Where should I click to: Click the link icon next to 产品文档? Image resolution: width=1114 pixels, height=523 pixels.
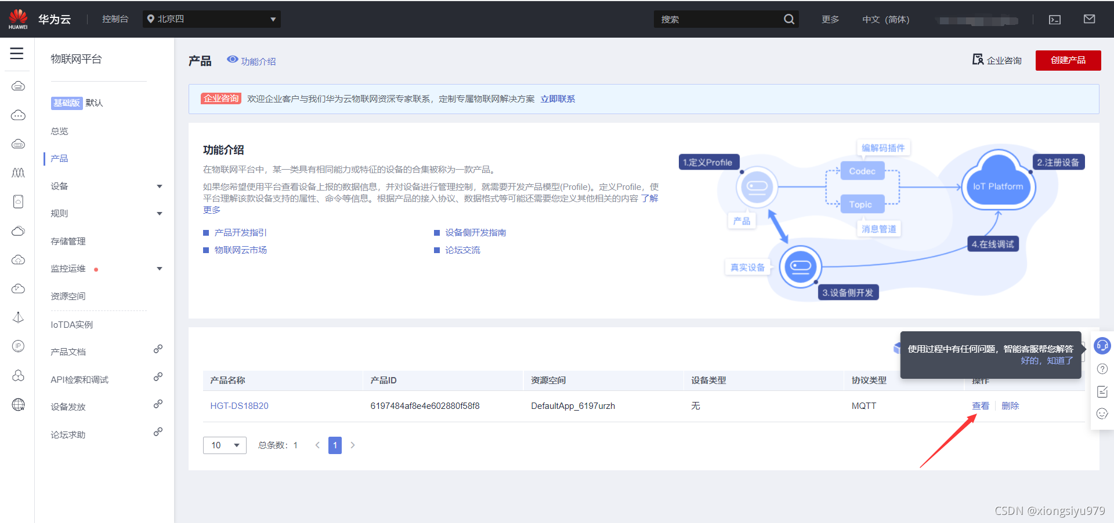[x=158, y=349]
